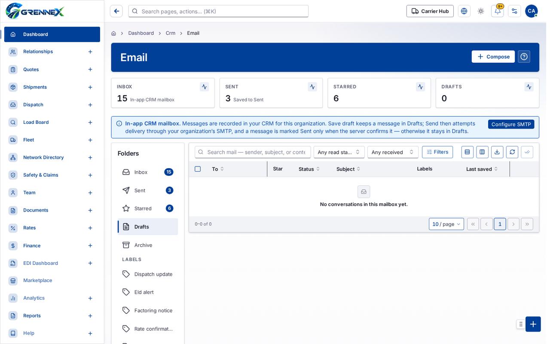Screen dimensions: 550x344
Task: Open the Any read status dropdown
Action: click(x=339, y=152)
